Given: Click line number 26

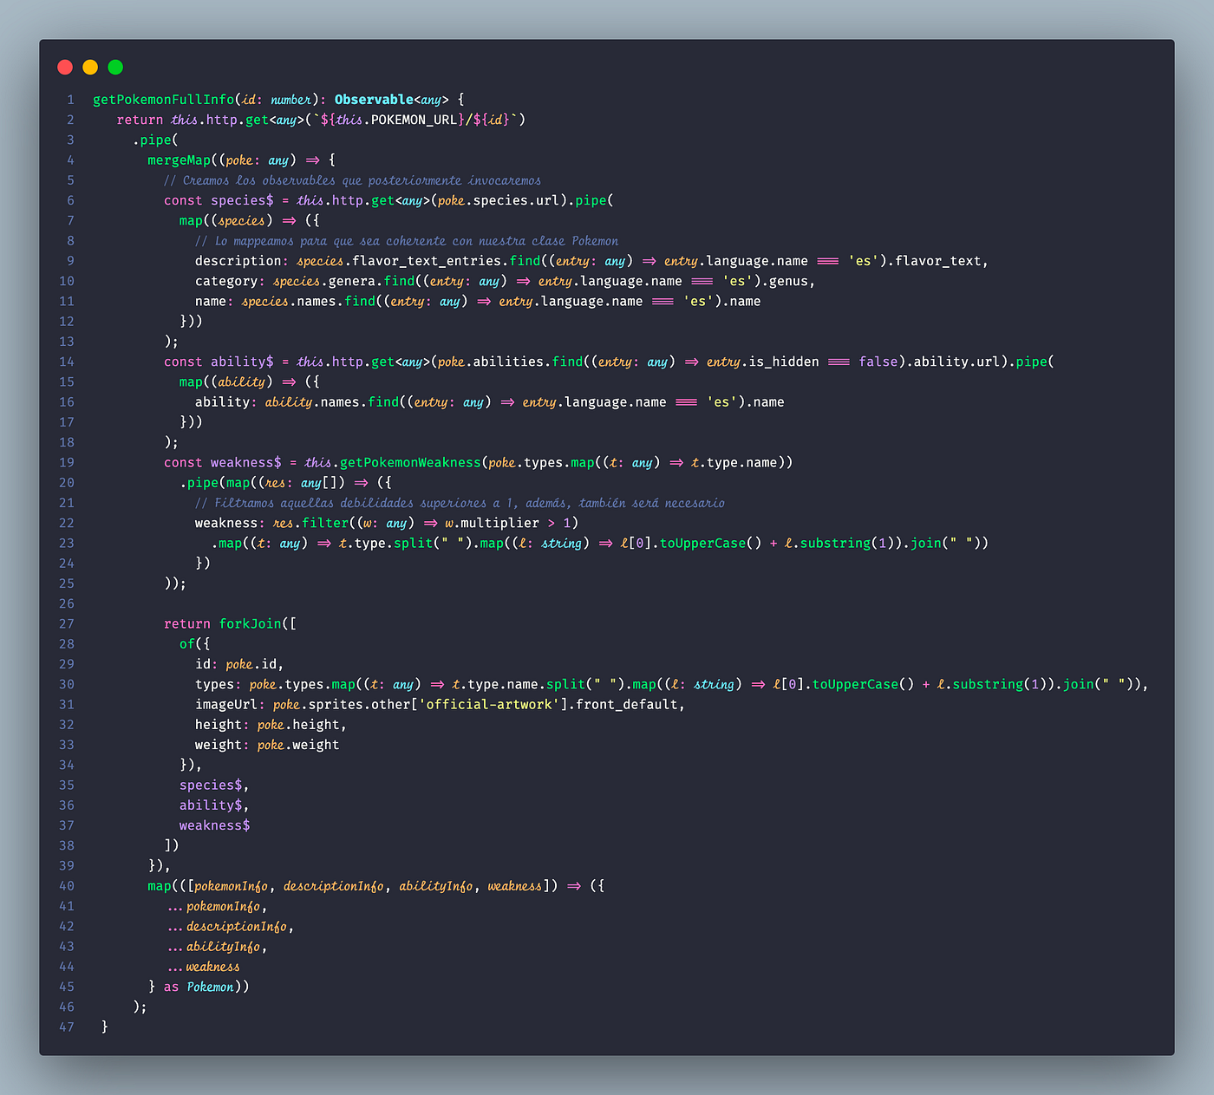Looking at the screenshot, I should [66, 604].
